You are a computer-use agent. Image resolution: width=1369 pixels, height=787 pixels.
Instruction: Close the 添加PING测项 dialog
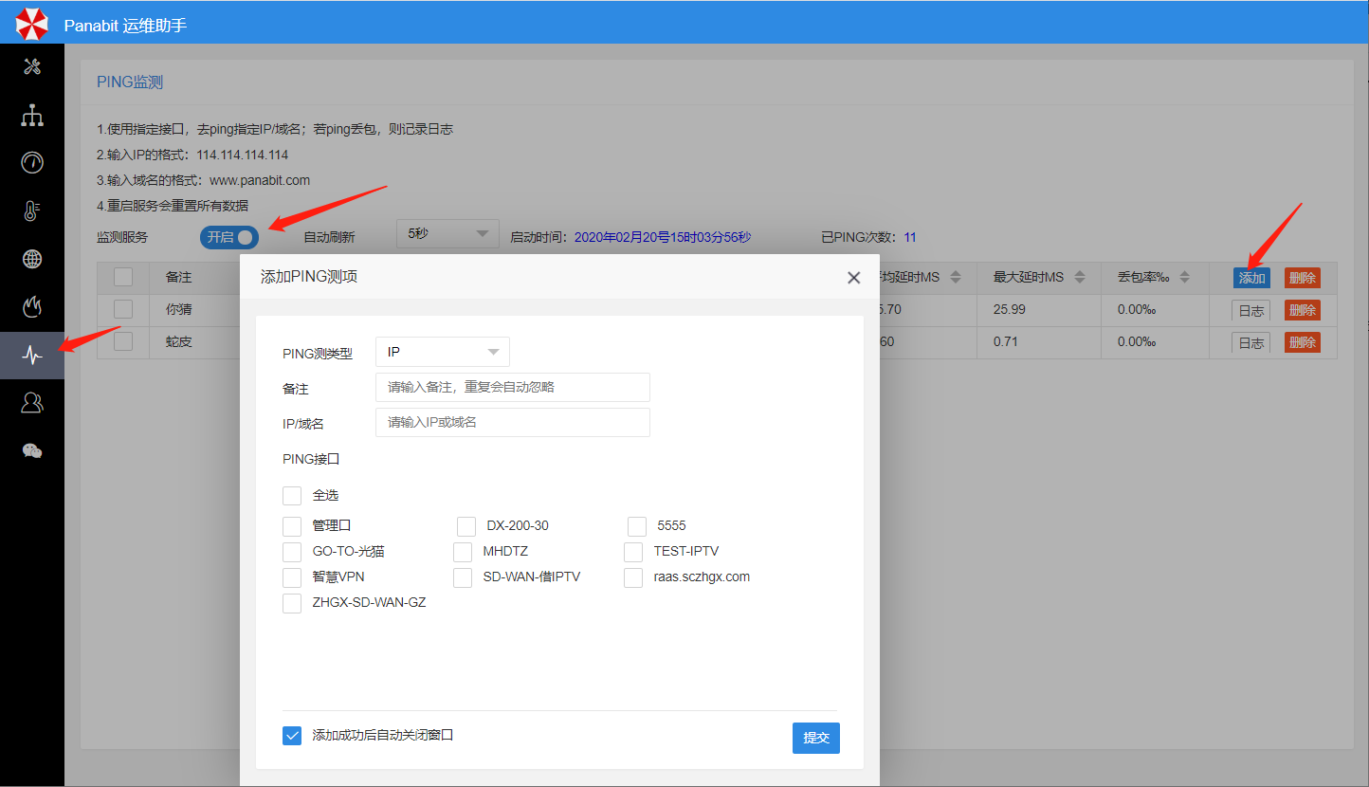coord(853,278)
